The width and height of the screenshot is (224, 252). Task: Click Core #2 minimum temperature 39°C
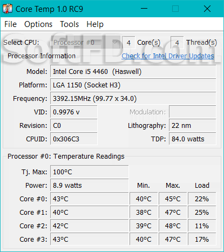(144, 226)
